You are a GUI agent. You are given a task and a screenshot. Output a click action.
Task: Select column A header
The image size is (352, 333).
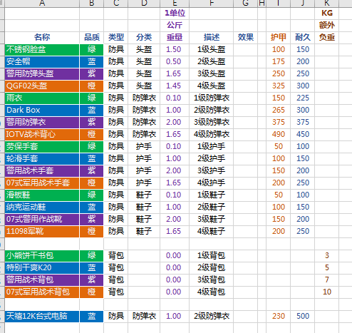42,3
